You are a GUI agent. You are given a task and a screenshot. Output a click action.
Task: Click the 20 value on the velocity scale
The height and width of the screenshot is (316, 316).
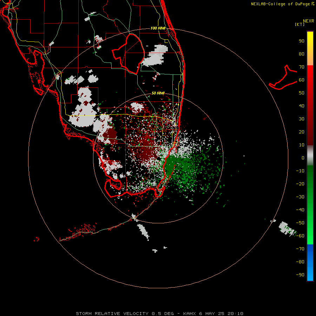[302, 132]
